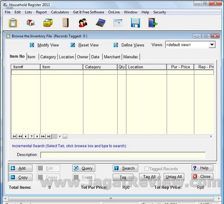Open the calculator toolbar icon
The width and height of the screenshot is (224, 204).
click(x=100, y=23)
